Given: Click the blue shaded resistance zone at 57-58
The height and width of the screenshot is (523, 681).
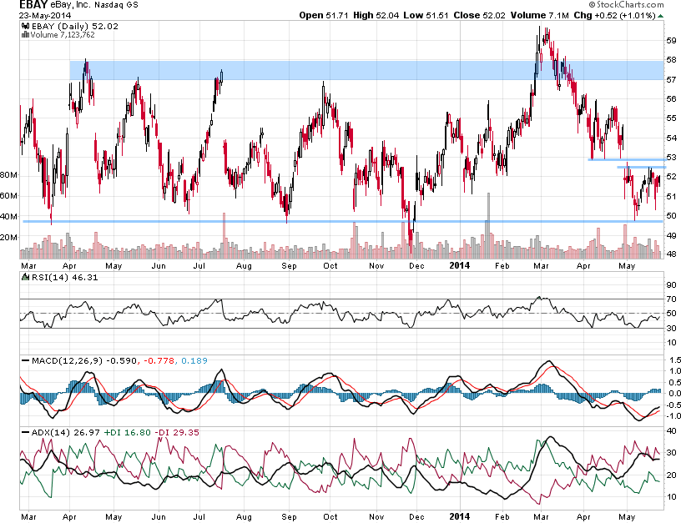Looking at the screenshot, I should click(366, 70).
